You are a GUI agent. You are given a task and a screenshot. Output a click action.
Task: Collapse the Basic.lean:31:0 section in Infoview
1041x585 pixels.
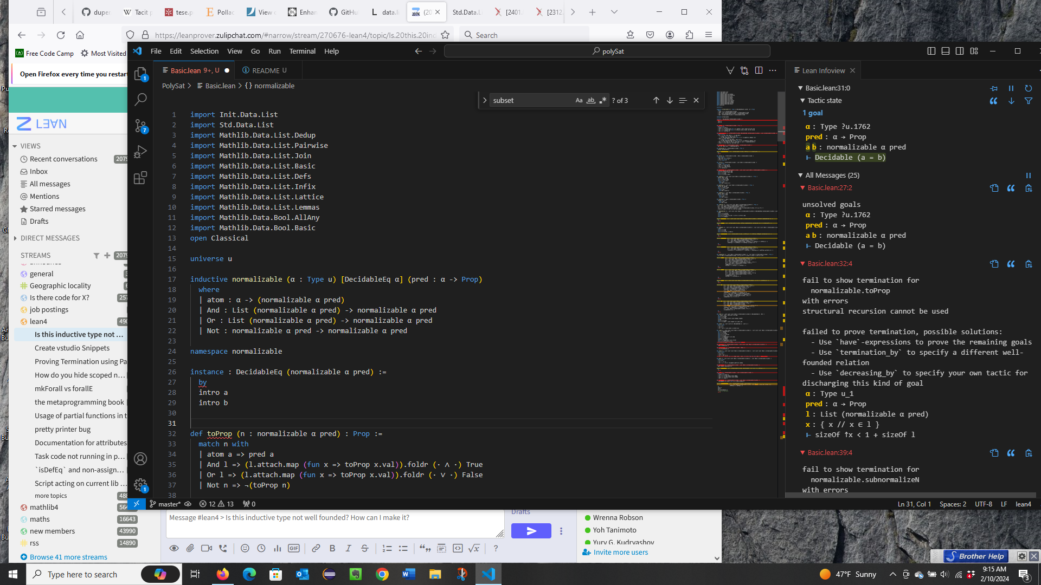[800, 88]
